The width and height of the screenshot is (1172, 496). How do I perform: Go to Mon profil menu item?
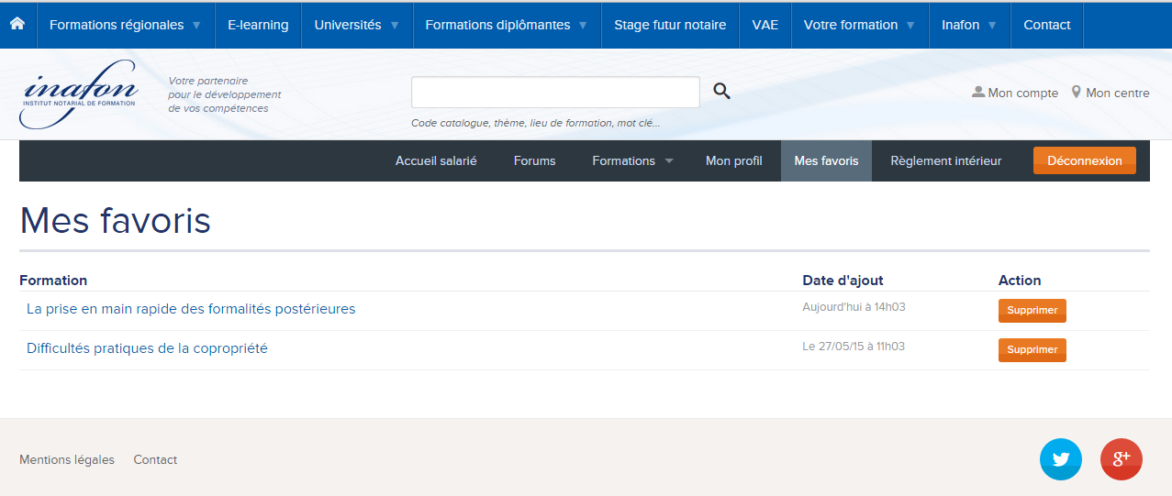pyautogui.click(x=733, y=160)
